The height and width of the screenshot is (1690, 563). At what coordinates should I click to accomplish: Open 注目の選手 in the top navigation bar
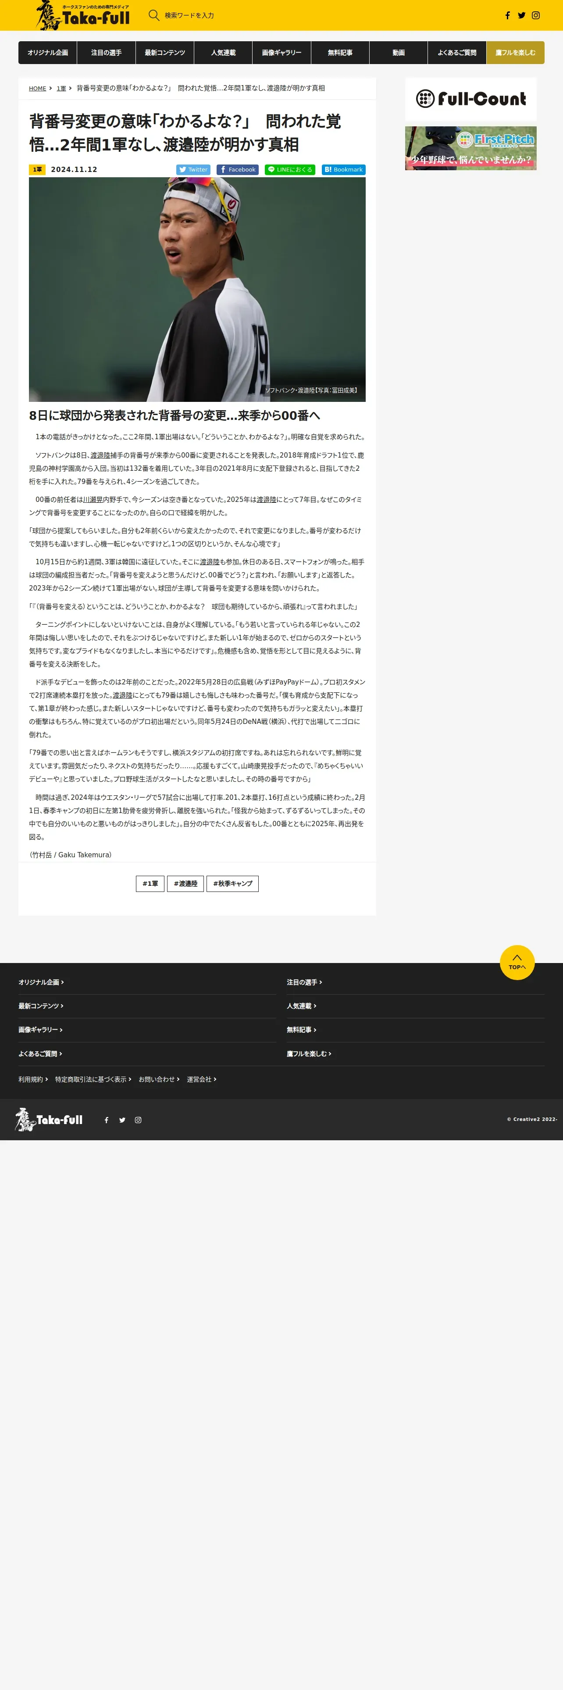tap(106, 53)
